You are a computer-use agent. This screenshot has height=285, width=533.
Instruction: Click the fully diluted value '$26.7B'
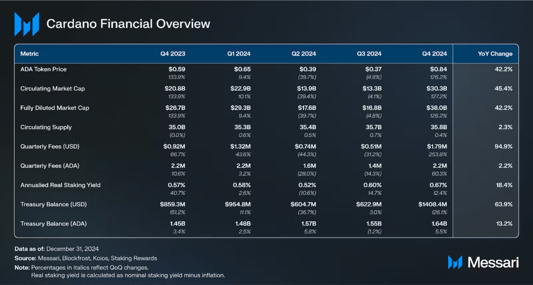[175, 108]
